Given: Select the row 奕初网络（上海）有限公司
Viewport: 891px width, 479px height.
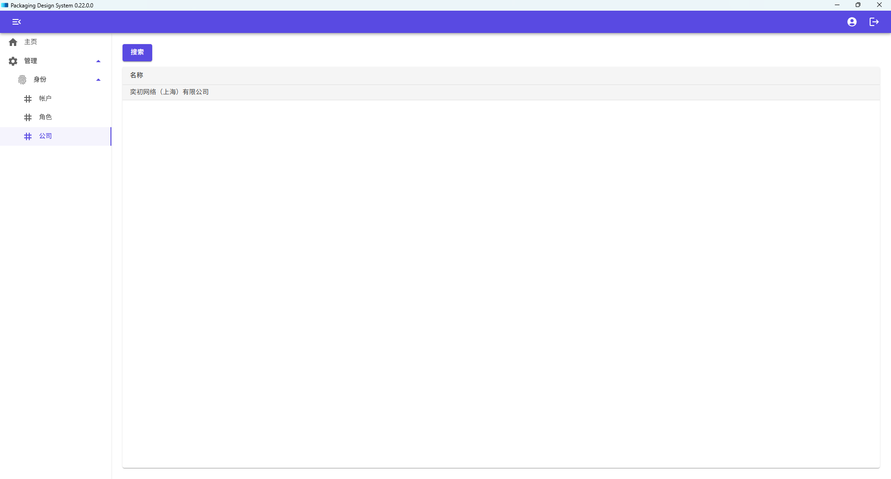Looking at the screenshot, I should pos(501,92).
